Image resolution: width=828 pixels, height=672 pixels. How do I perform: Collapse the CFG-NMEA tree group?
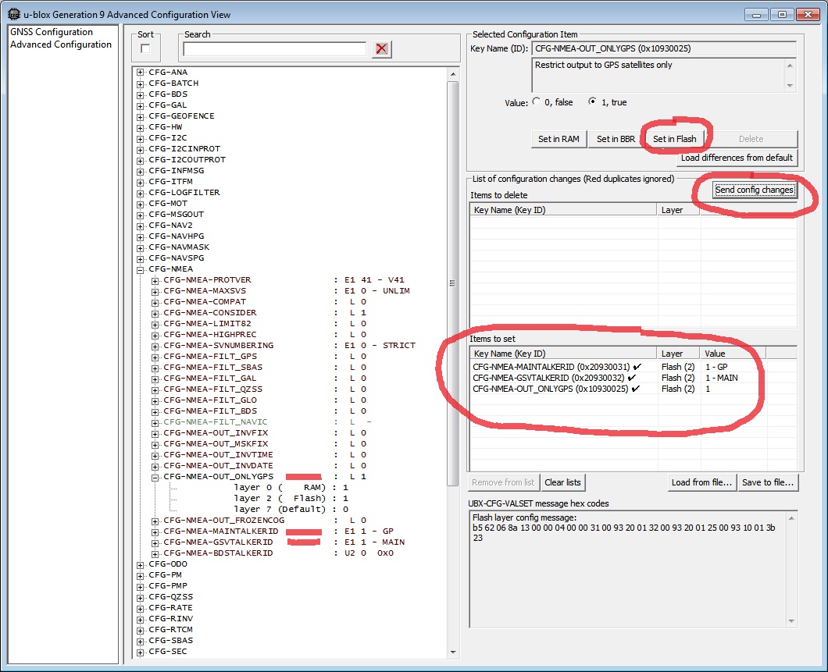[x=141, y=269]
